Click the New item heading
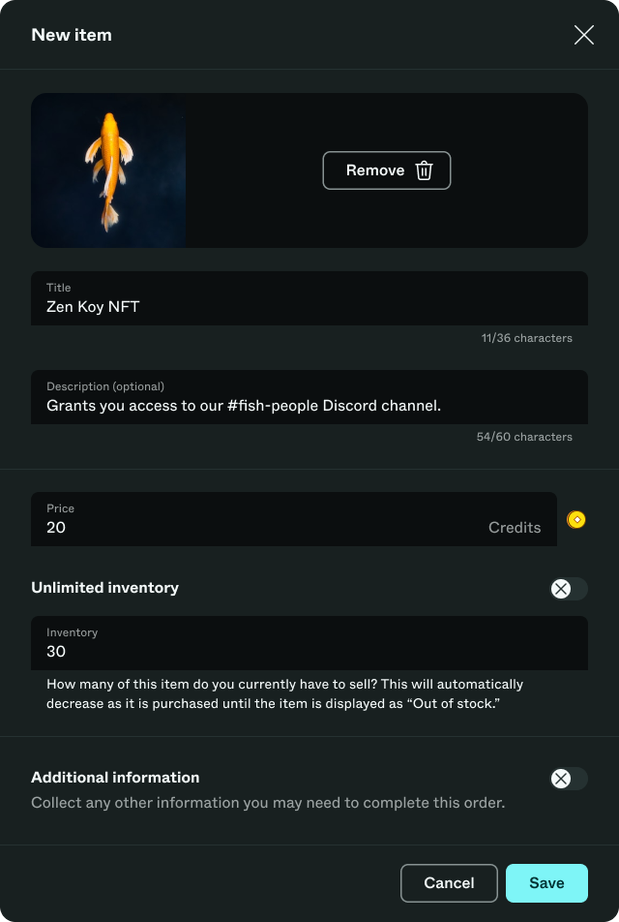 pos(72,35)
